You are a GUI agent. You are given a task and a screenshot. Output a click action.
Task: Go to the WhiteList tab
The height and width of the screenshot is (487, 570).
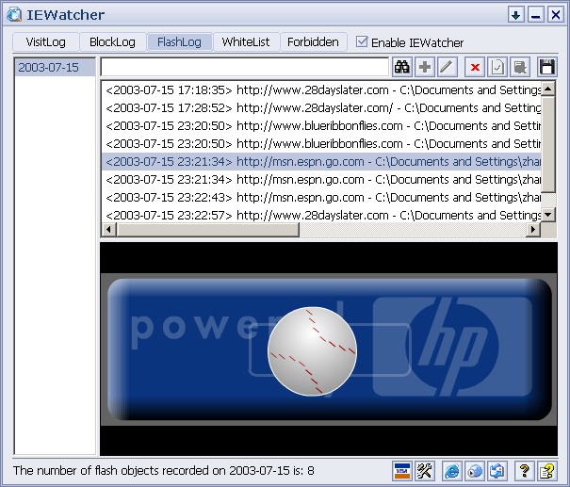[x=246, y=42]
